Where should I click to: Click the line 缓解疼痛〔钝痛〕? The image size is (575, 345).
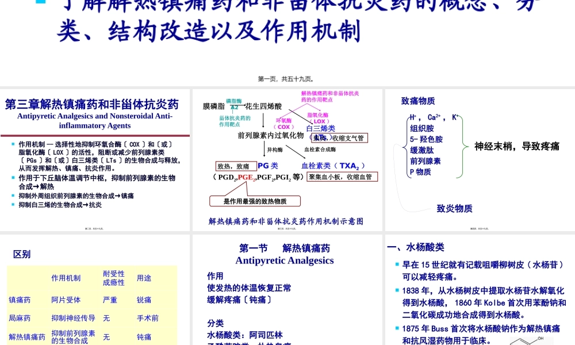pyautogui.click(x=239, y=300)
